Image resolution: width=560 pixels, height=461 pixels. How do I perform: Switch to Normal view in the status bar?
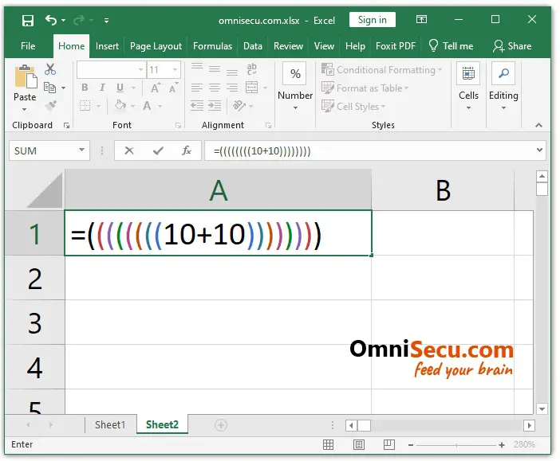click(x=328, y=445)
